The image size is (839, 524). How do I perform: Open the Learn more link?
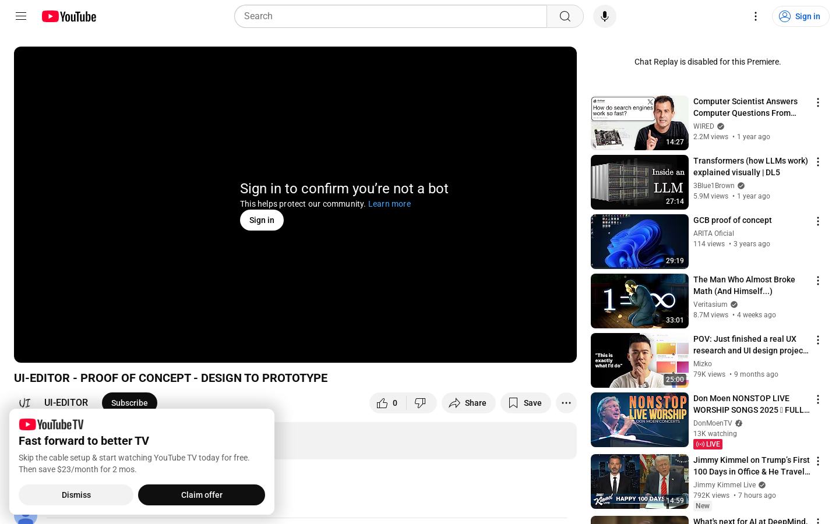pos(389,204)
